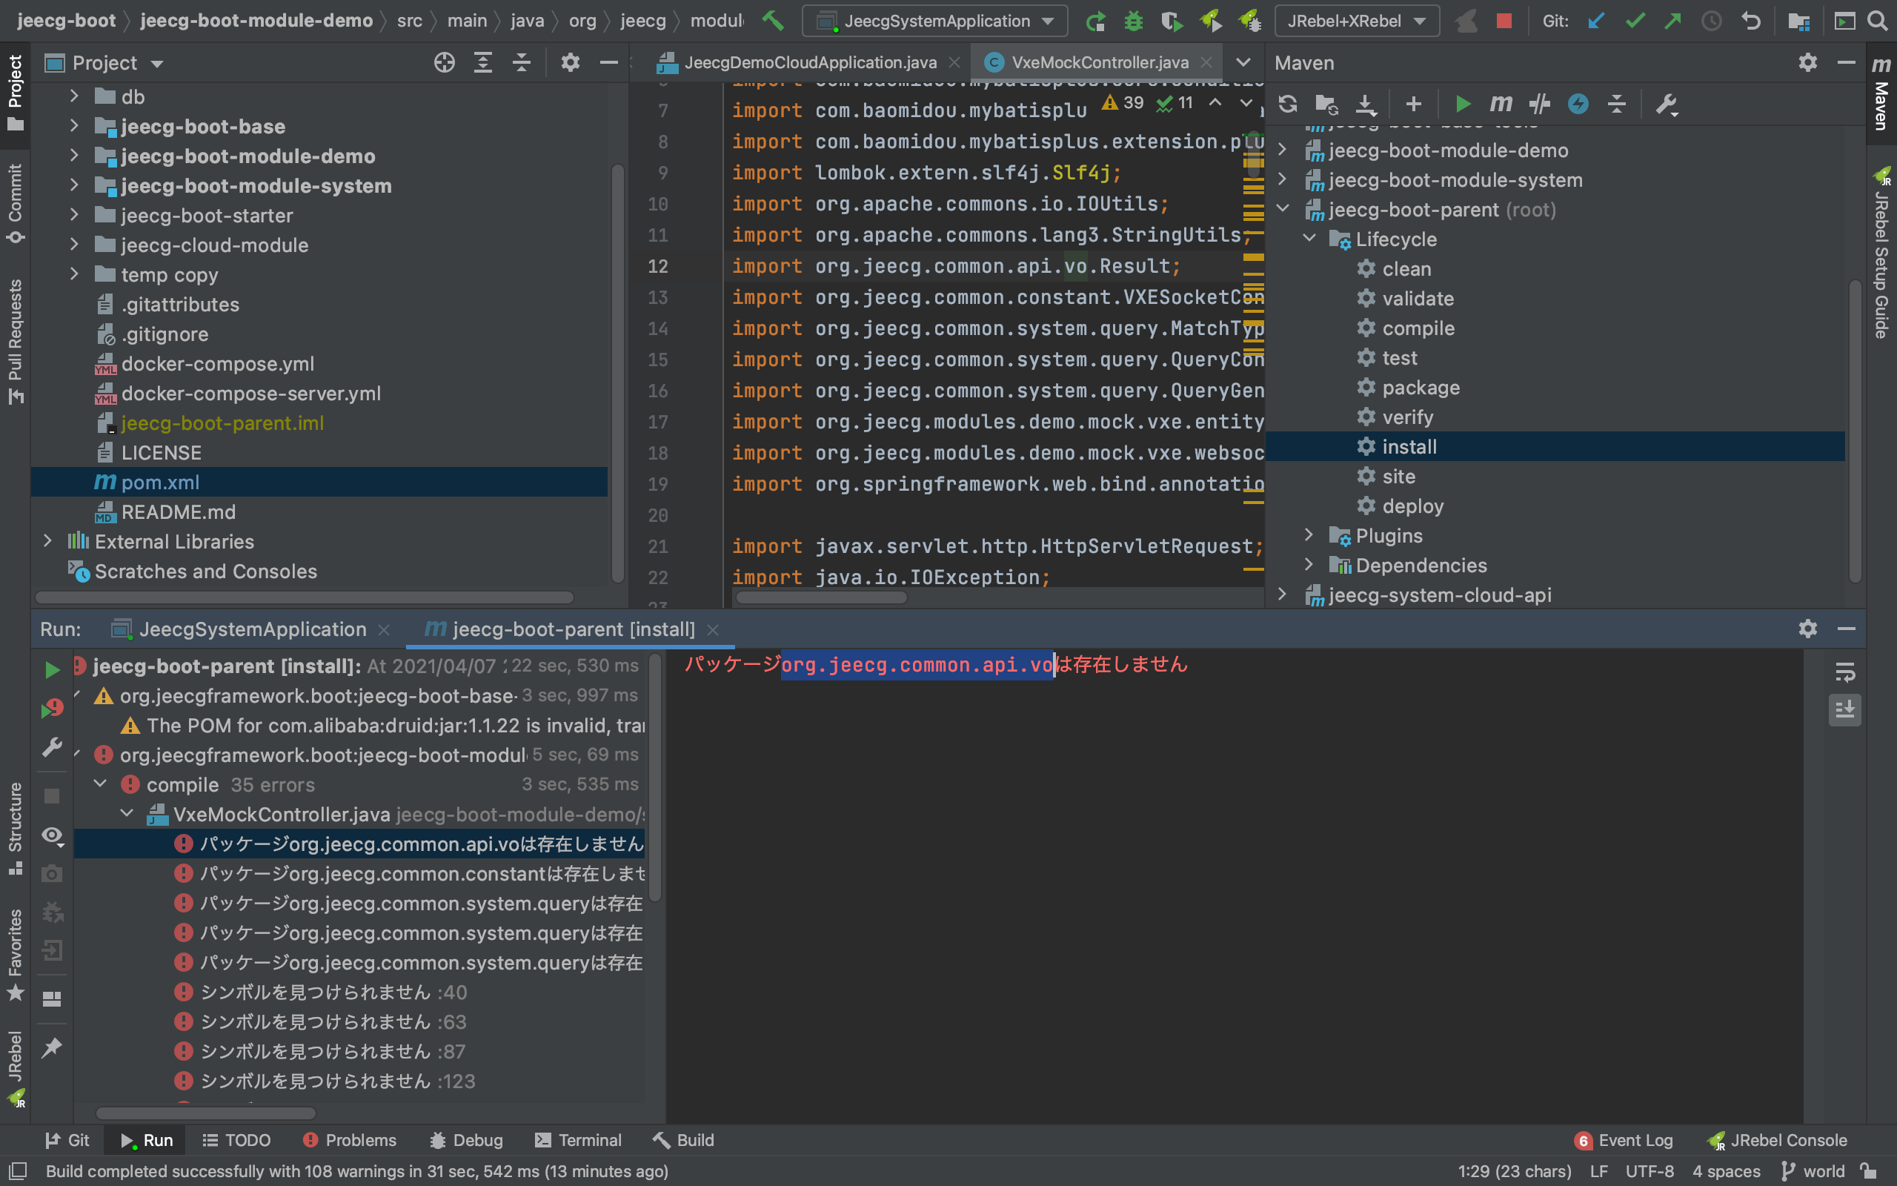
Task: Click the Rollback undo icon in toolbar
Action: 1750,21
